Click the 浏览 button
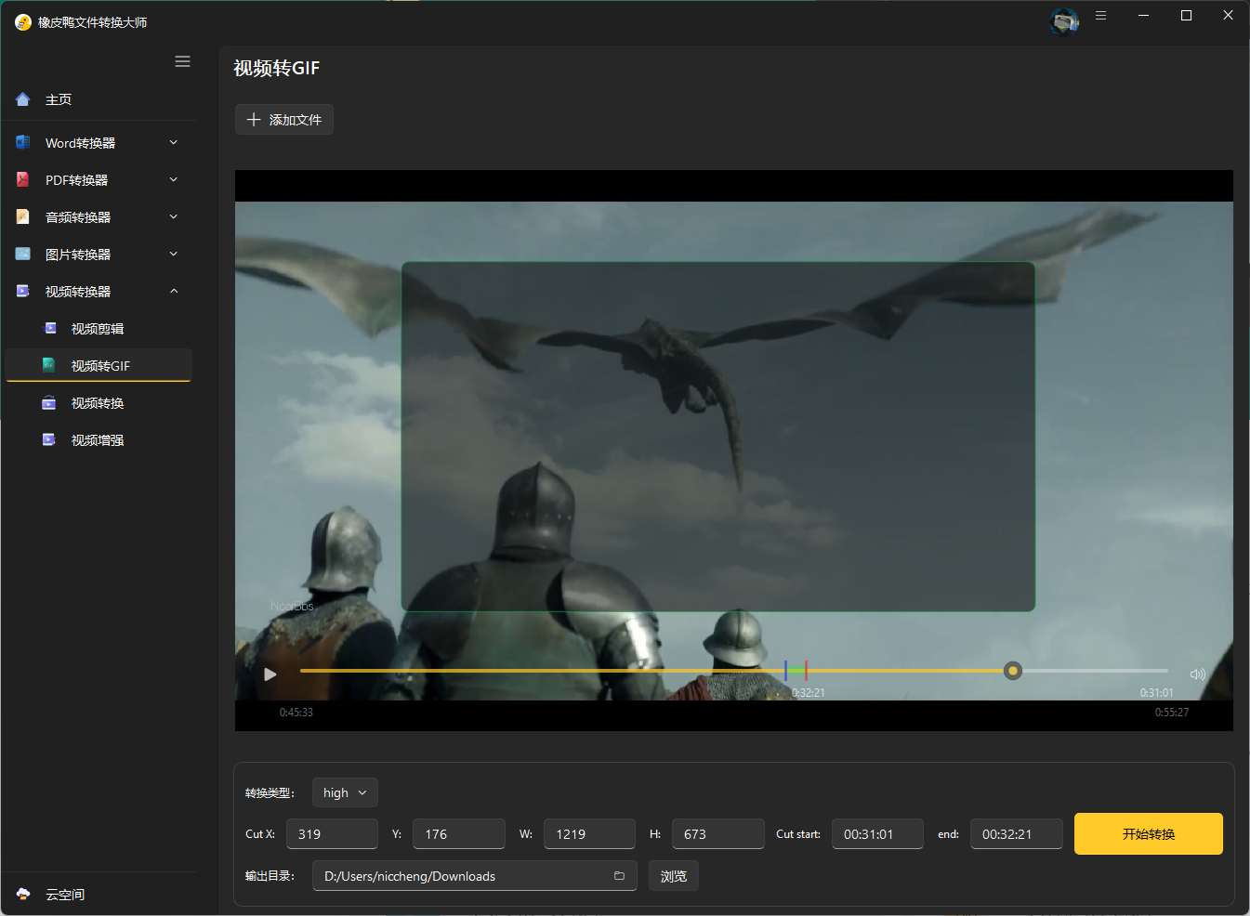Image resolution: width=1250 pixels, height=916 pixels. tap(673, 876)
